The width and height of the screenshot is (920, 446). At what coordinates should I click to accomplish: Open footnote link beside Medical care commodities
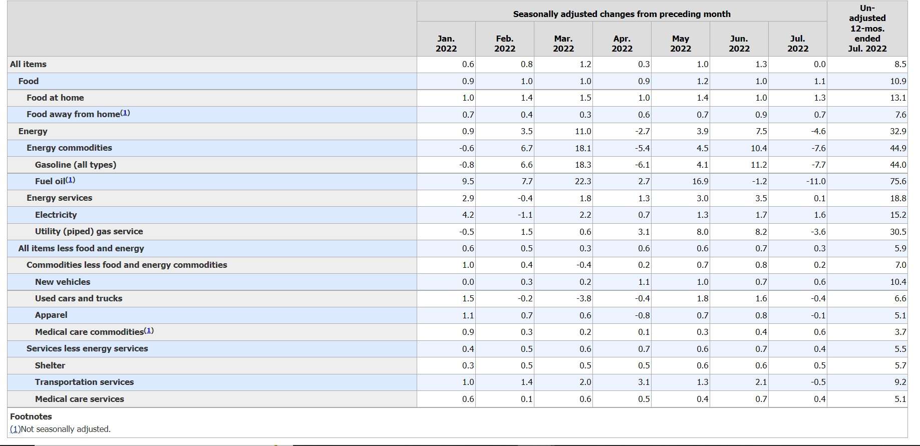(x=149, y=330)
